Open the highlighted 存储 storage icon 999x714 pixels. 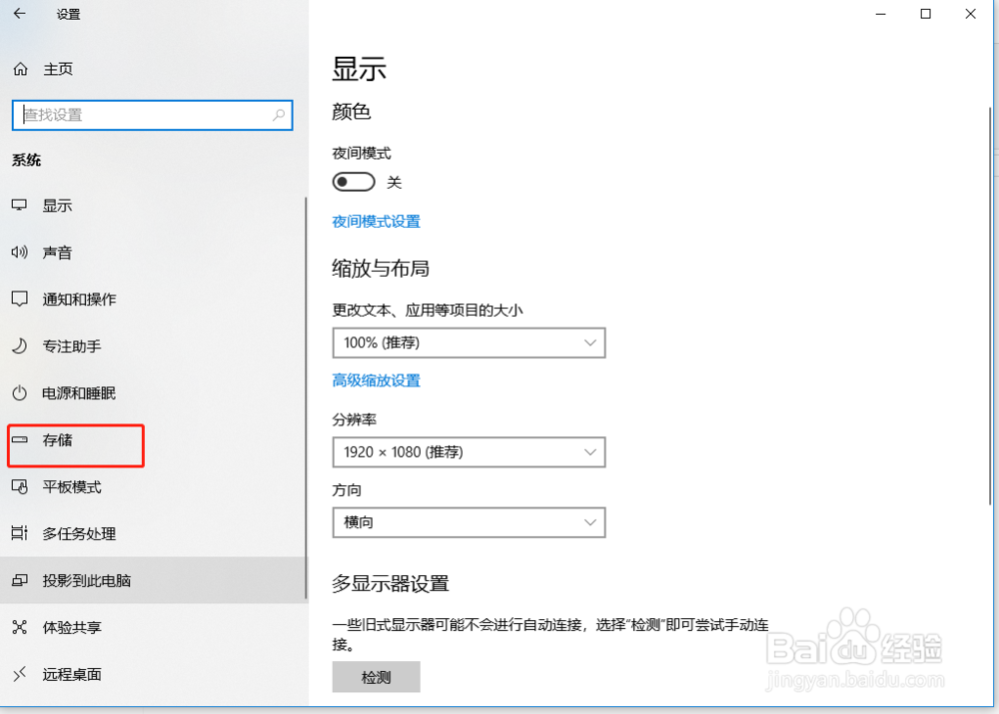18,440
